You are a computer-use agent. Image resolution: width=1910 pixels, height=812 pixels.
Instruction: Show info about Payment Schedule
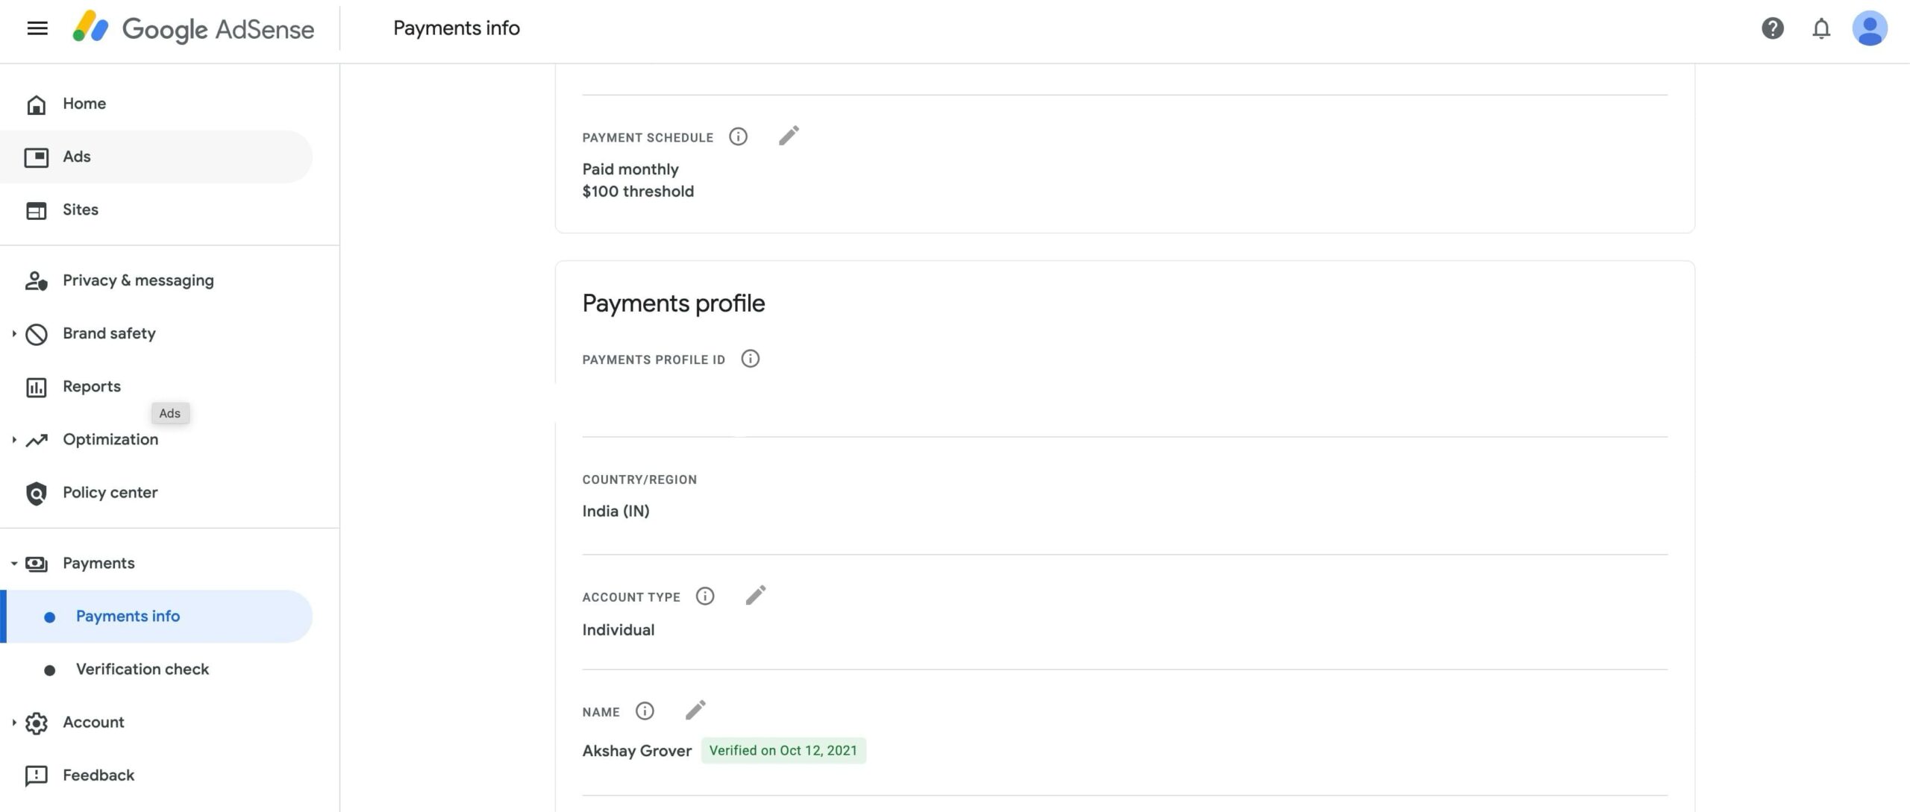[738, 136]
